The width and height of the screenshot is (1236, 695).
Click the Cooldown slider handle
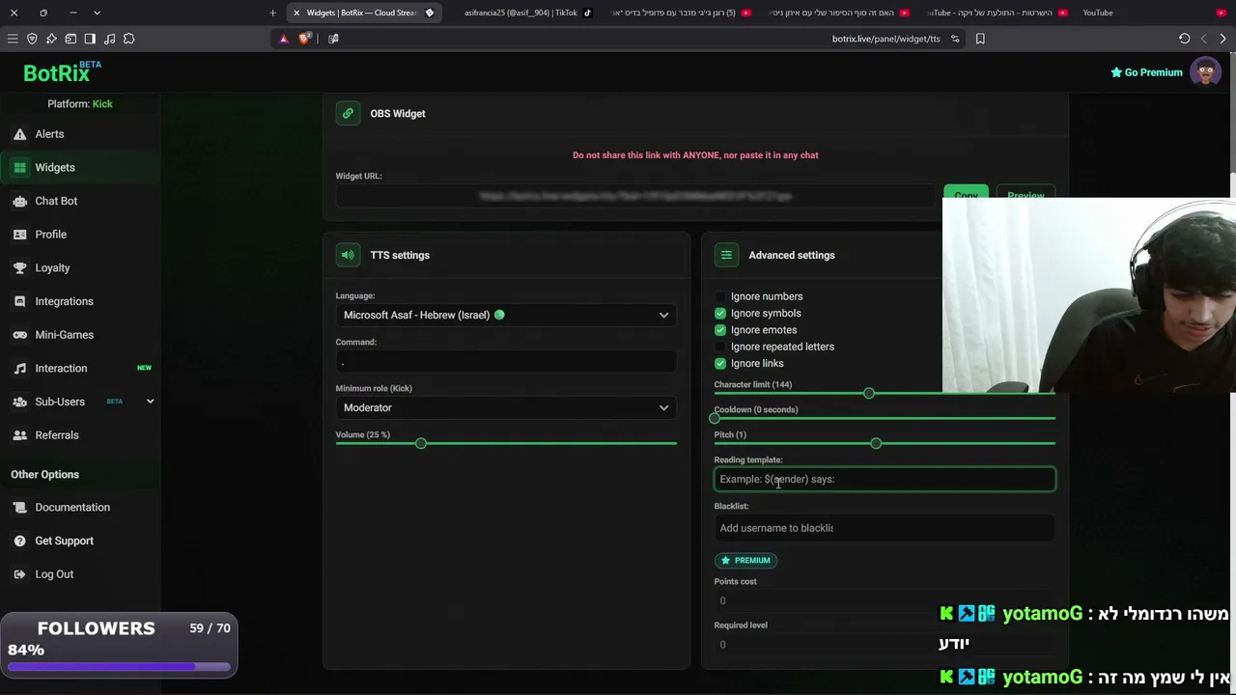tap(715, 418)
